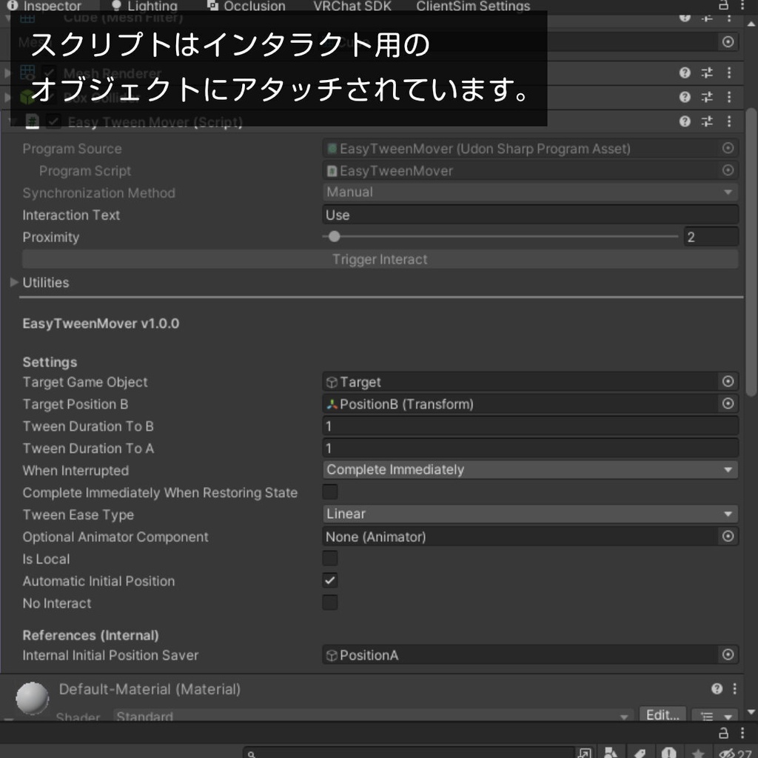The image size is (758, 758).
Task: Open Default-Material options menu
Action: (x=735, y=689)
